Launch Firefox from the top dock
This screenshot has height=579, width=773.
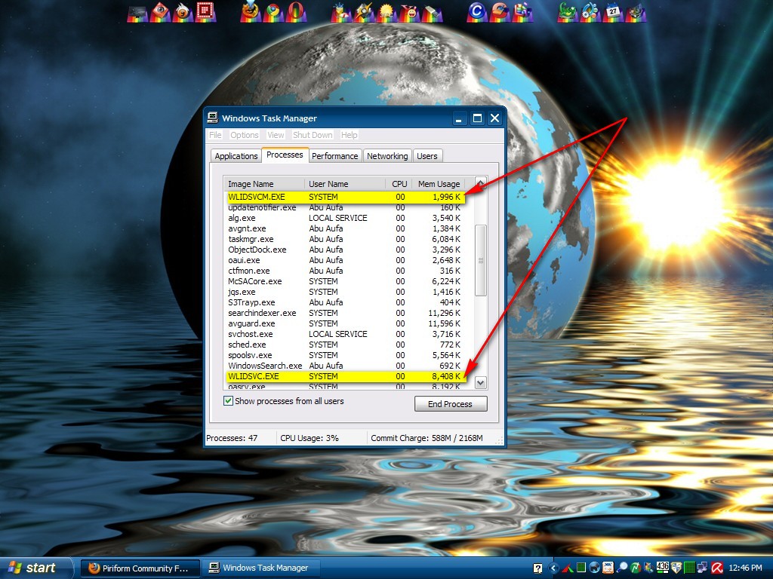click(x=251, y=12)
